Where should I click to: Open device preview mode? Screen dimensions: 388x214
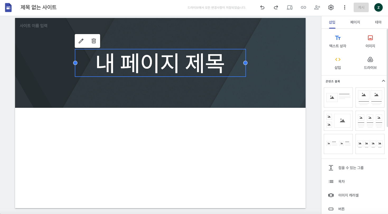[x=290, y=7]
